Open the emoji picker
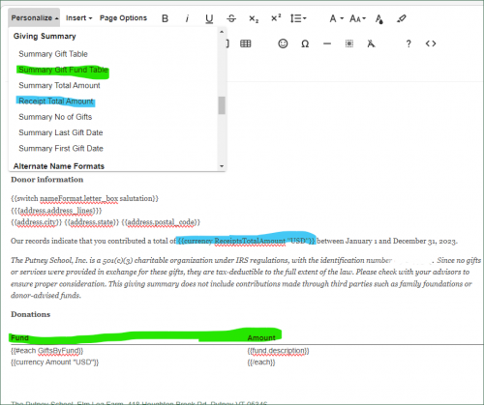Viewport: 484px width, 405px height. [x=283, y=43]
